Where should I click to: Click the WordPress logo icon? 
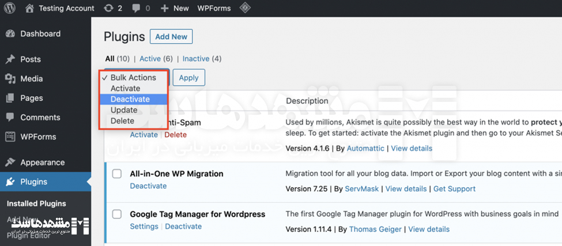[10, 8]
